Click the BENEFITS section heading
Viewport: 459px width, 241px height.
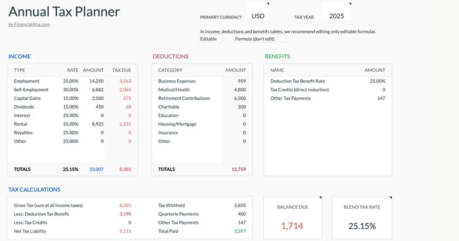pyautogui.click(x=277, y=57)
